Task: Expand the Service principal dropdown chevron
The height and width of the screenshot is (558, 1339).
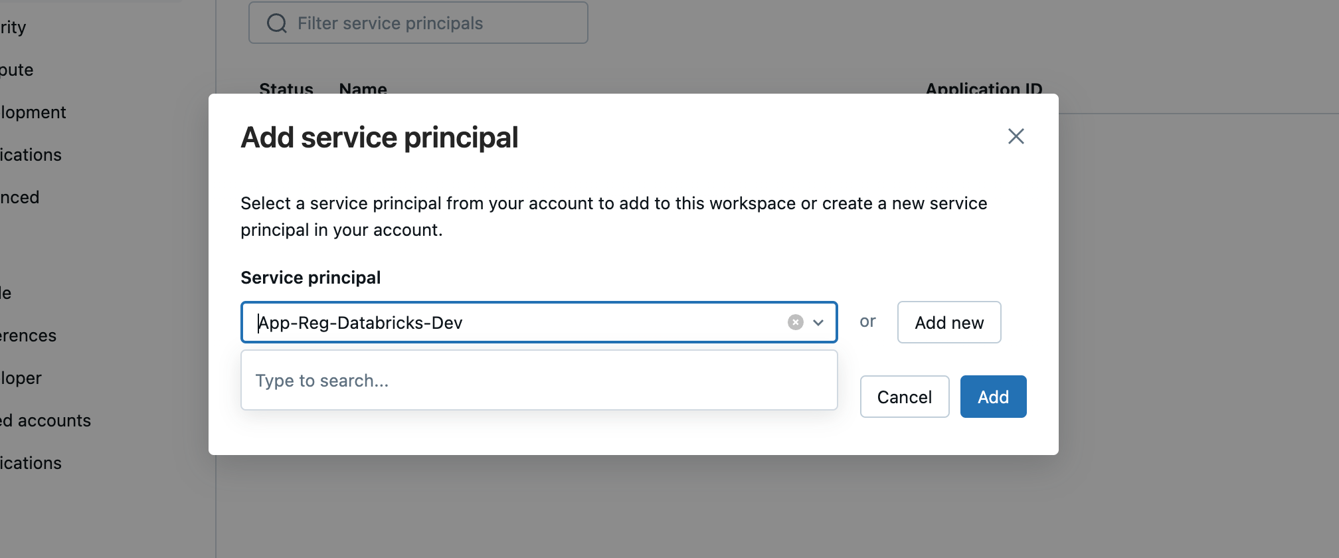Action: pyautogui.click(x=818, y=322)
